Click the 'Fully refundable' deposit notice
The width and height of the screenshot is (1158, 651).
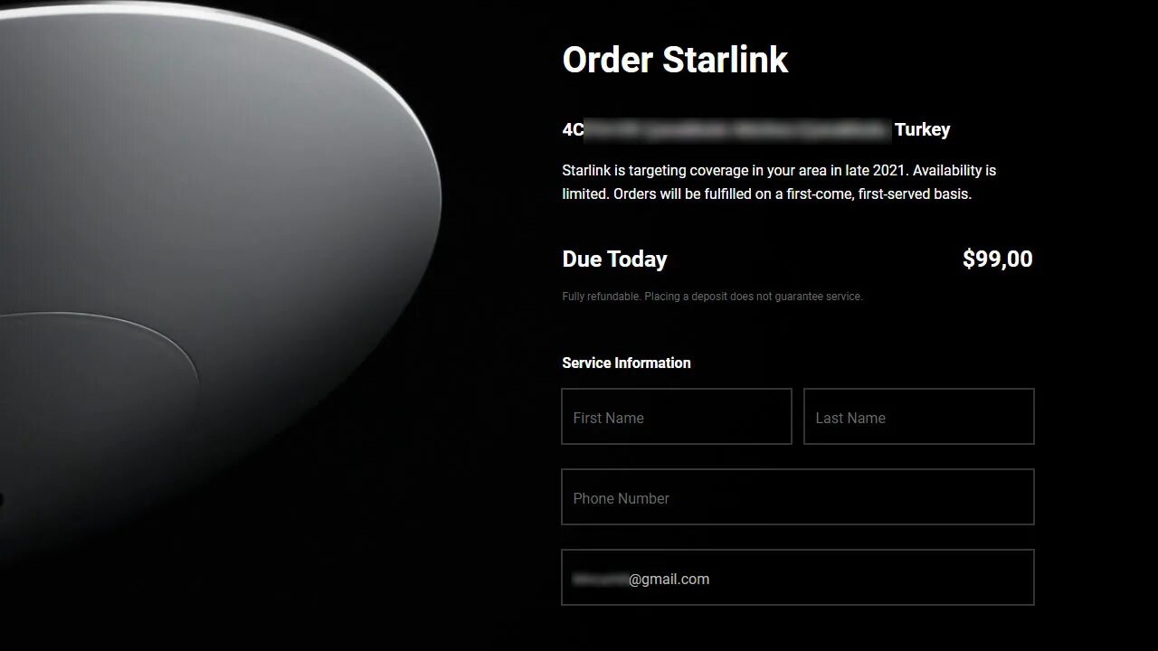(712, 297)
